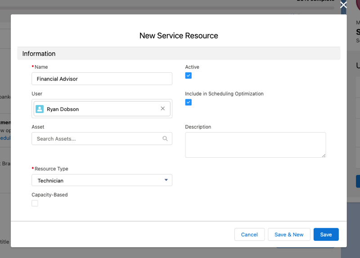Click the magnifier icon in the Asset search
The width and height of the screenshot is (360, 258).
tap(165, 139)
